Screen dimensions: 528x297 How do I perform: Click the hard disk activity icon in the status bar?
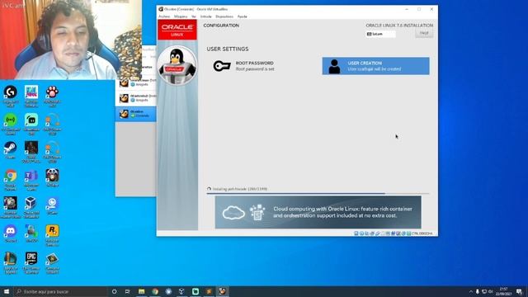[356, 233]
